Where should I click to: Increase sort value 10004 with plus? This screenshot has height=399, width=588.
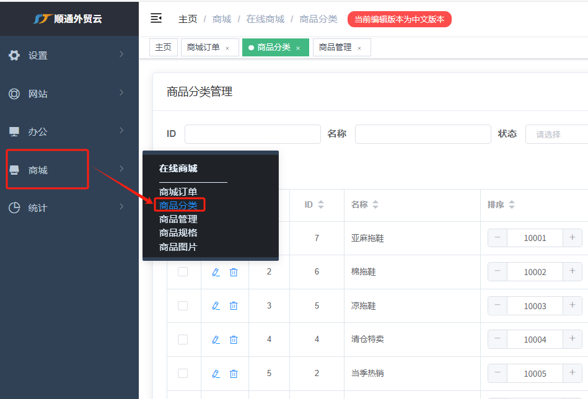click(573, 339)
